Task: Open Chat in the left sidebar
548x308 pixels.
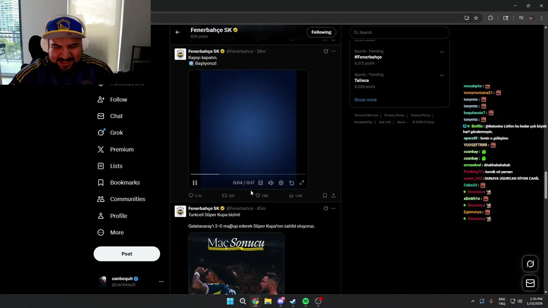Action: point(110,116)
